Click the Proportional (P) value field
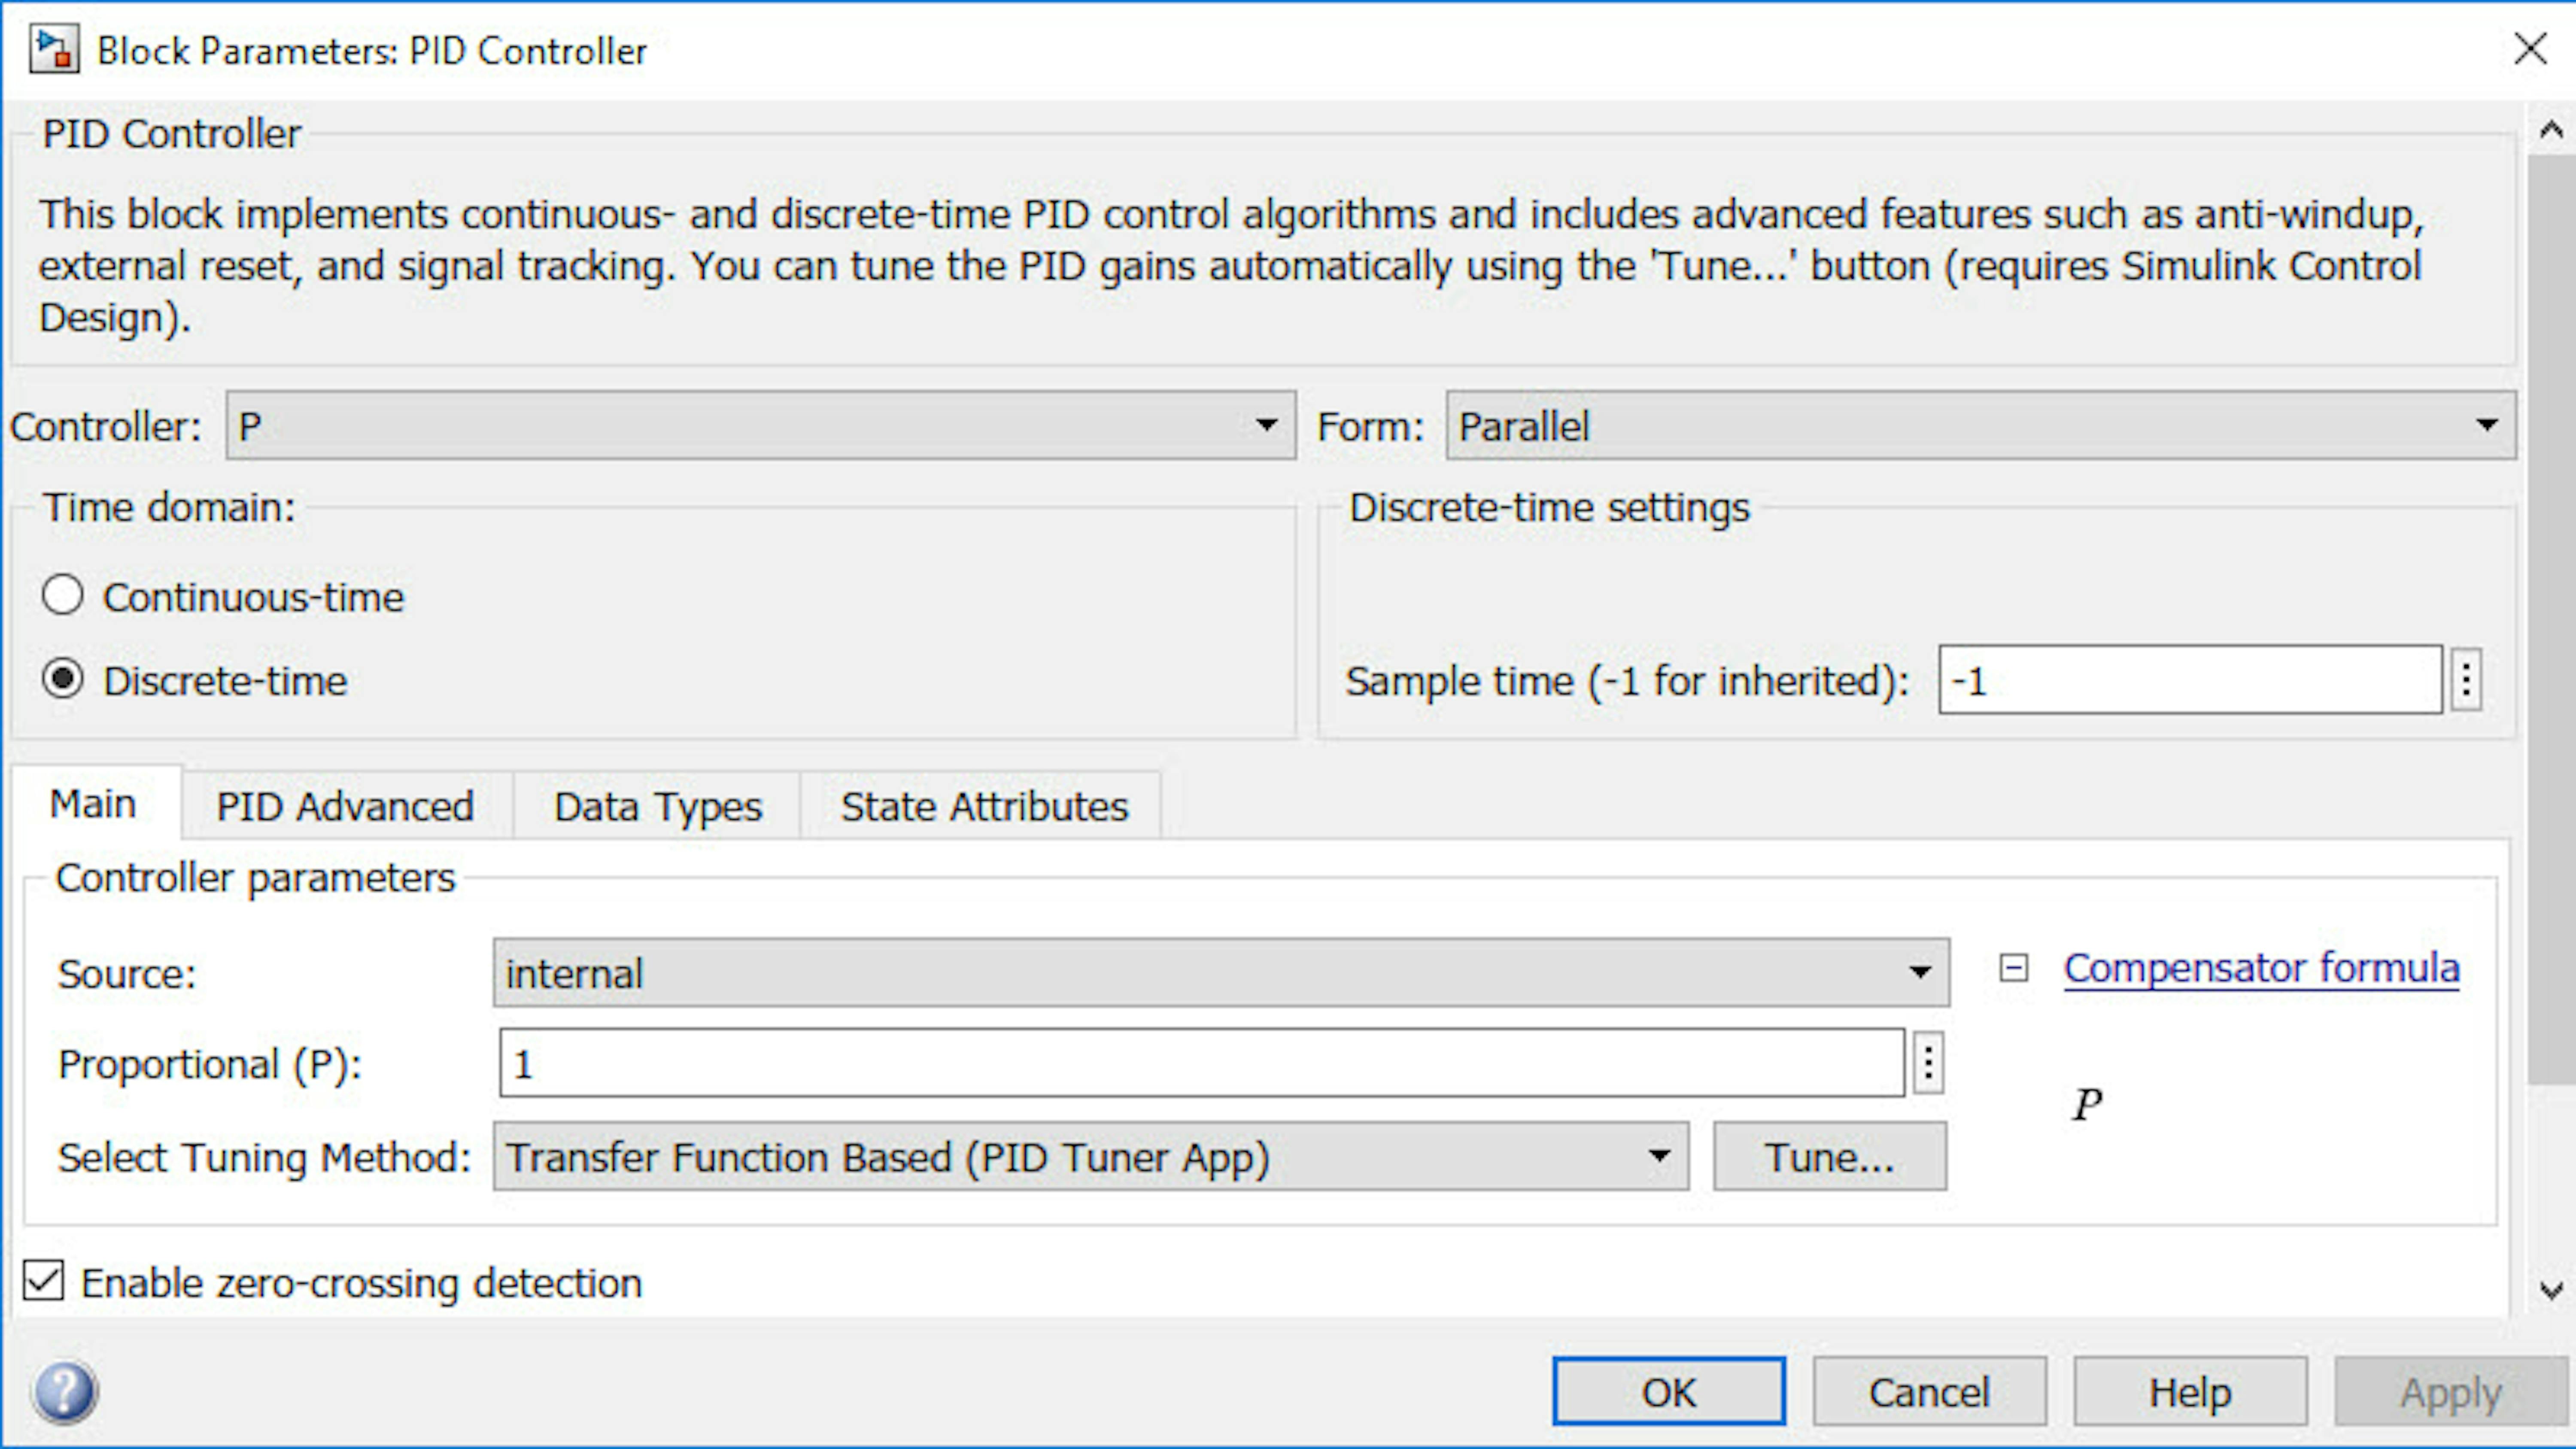The width and height of the screenshot is (2576, 1449). tap(1202, 1062)
